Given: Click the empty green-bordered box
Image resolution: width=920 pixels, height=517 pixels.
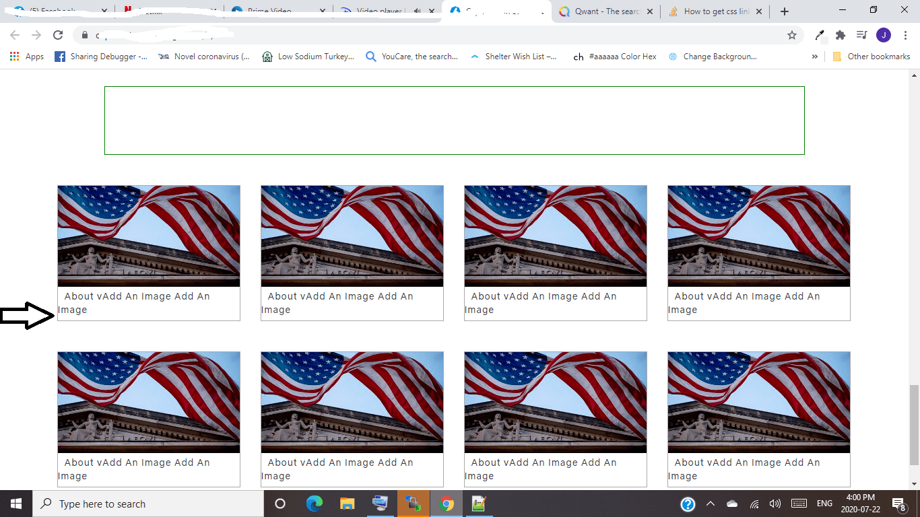Looking at the screenshot, I should pos(455,120).
